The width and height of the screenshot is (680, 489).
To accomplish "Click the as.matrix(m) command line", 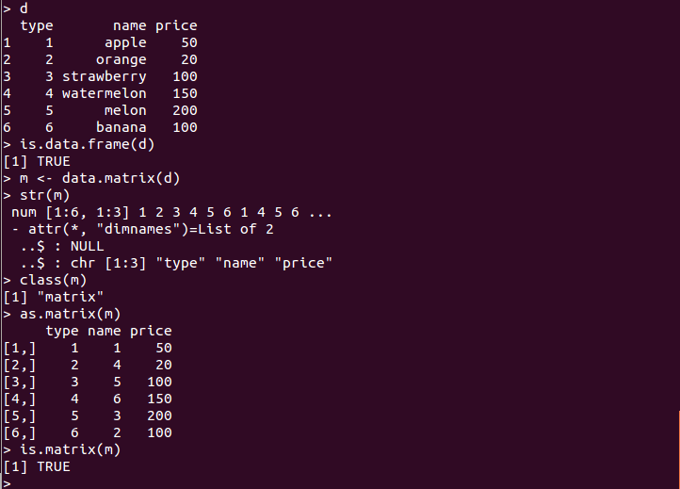I will click(x=62, y=314).
